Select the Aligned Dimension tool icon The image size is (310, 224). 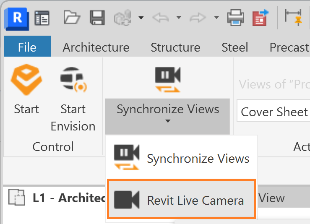pyautogui.click(x=293, y=18)
